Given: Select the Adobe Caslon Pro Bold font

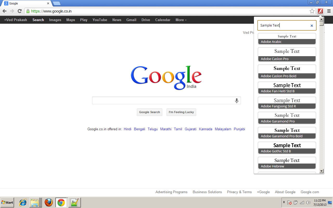Looking at the screenshot, I should pyautogui.click(x=287, y=72).
